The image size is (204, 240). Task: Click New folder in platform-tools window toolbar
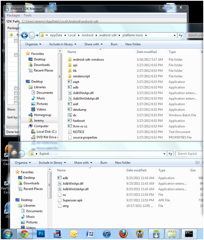pyautogui.click(x=133, y=44)
